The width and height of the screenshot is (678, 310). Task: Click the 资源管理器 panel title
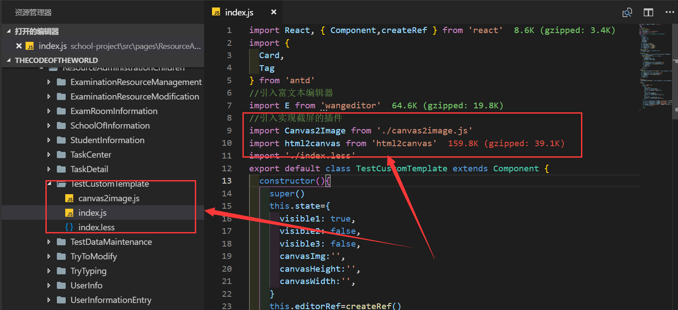click(x=34, y=13)
